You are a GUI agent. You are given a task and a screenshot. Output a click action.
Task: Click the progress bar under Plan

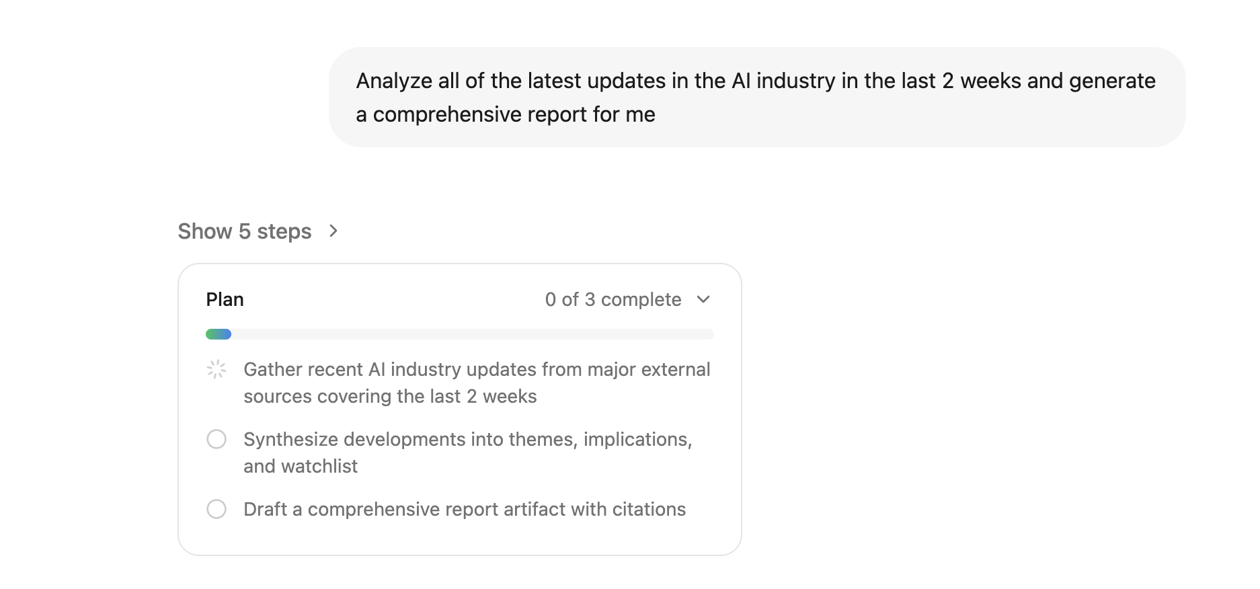[x=459, y=333]
